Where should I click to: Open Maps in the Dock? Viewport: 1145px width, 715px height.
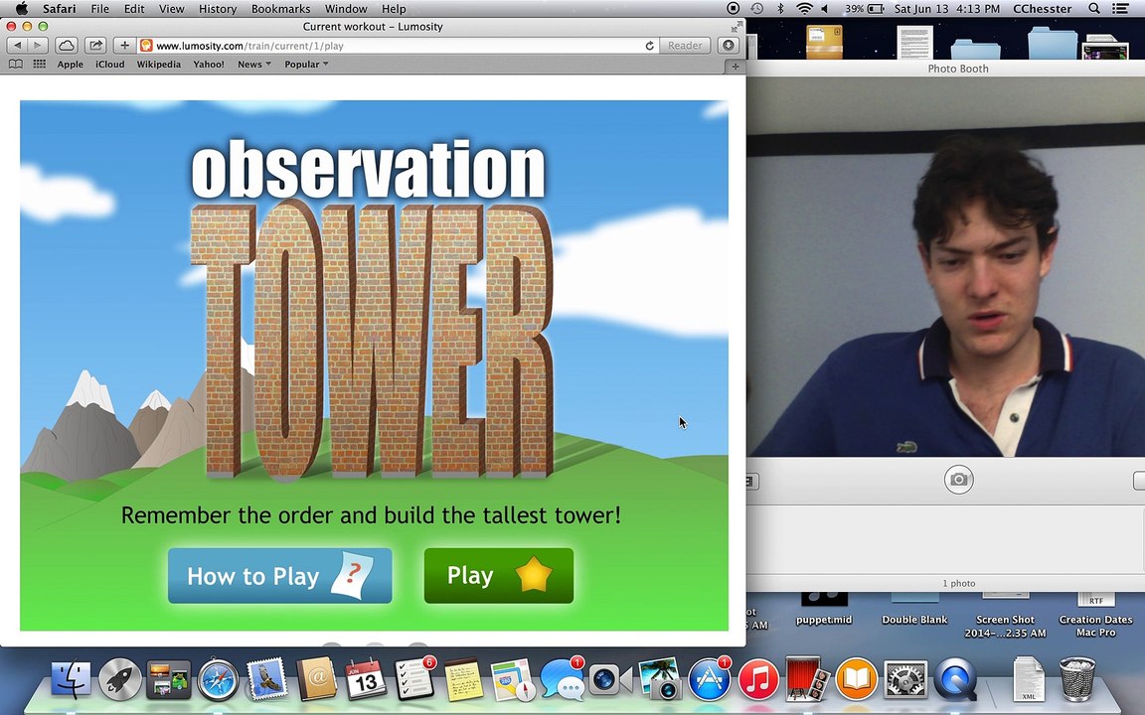pos(513,679)
